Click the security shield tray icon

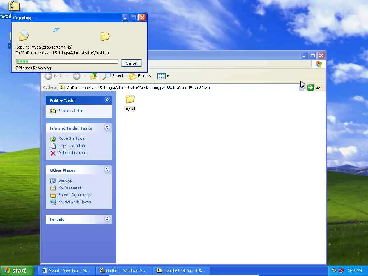341,271
